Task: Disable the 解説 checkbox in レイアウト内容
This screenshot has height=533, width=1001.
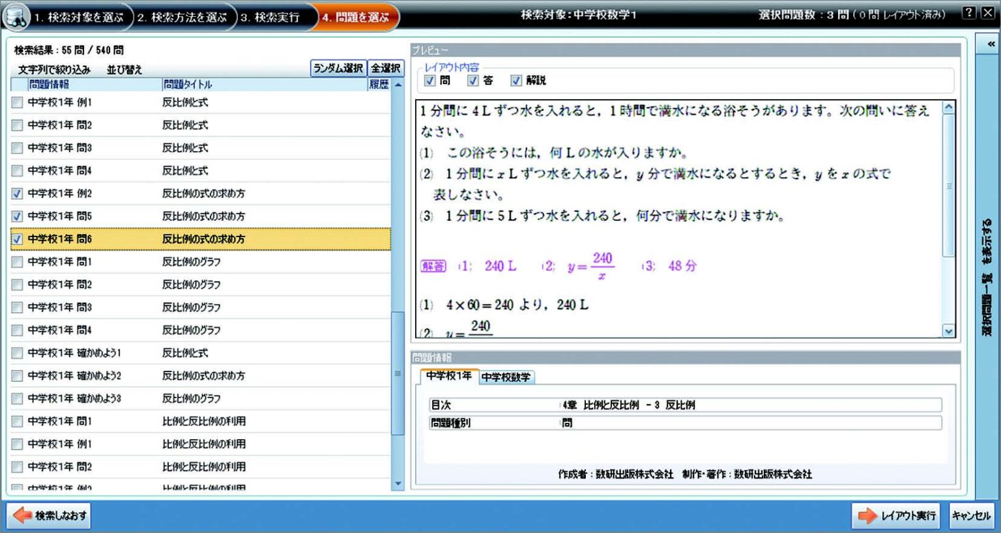Action: 517,80
